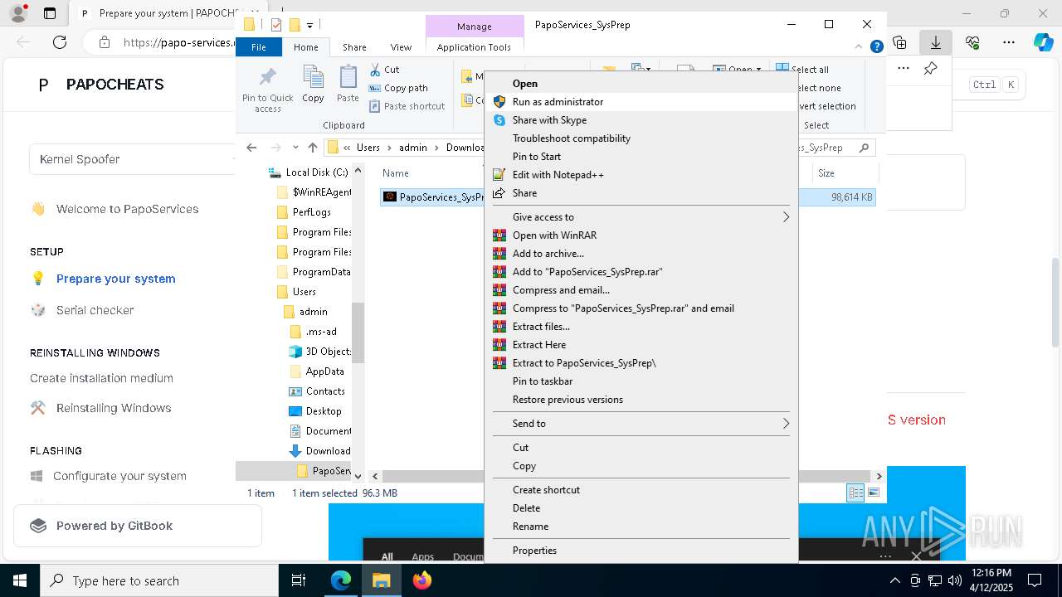Click the Explorer Help icon

[876, 46]
